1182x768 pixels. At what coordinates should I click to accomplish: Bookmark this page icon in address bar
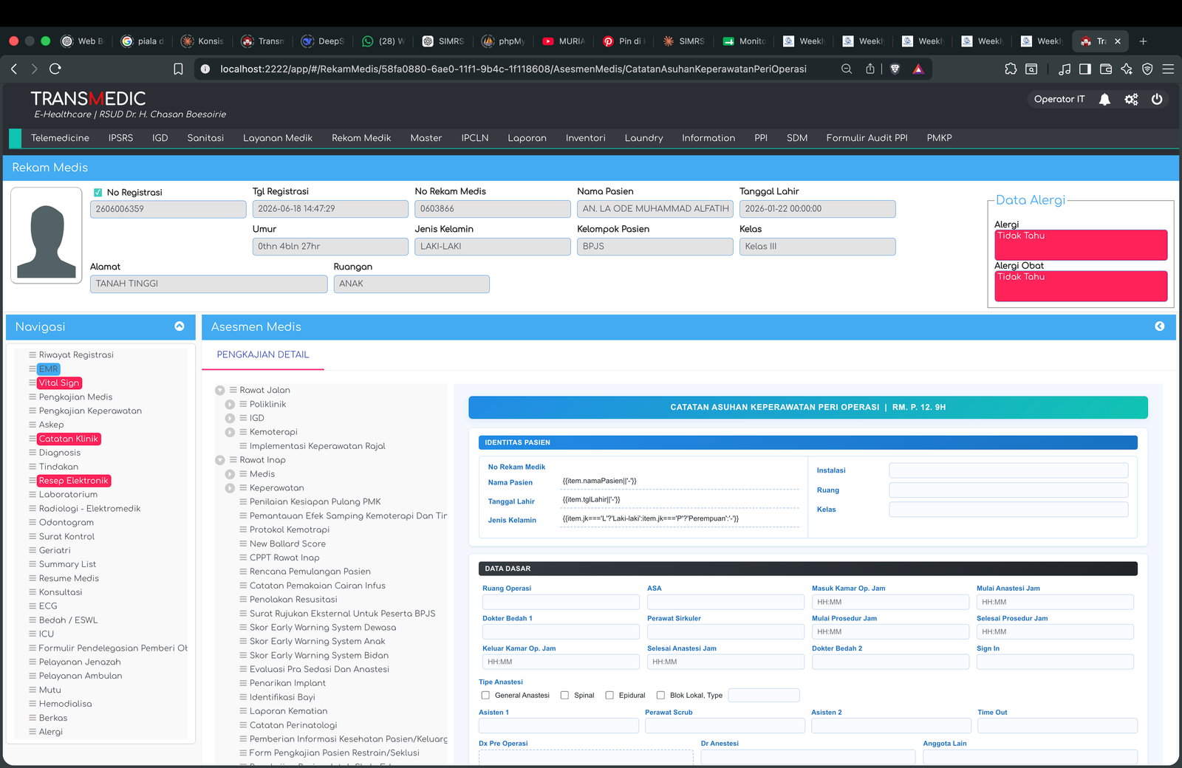click(x=178, y=69)
